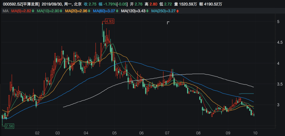Toggle the MA(60) moving average legend
285x136 pixels.
point(104,11)
